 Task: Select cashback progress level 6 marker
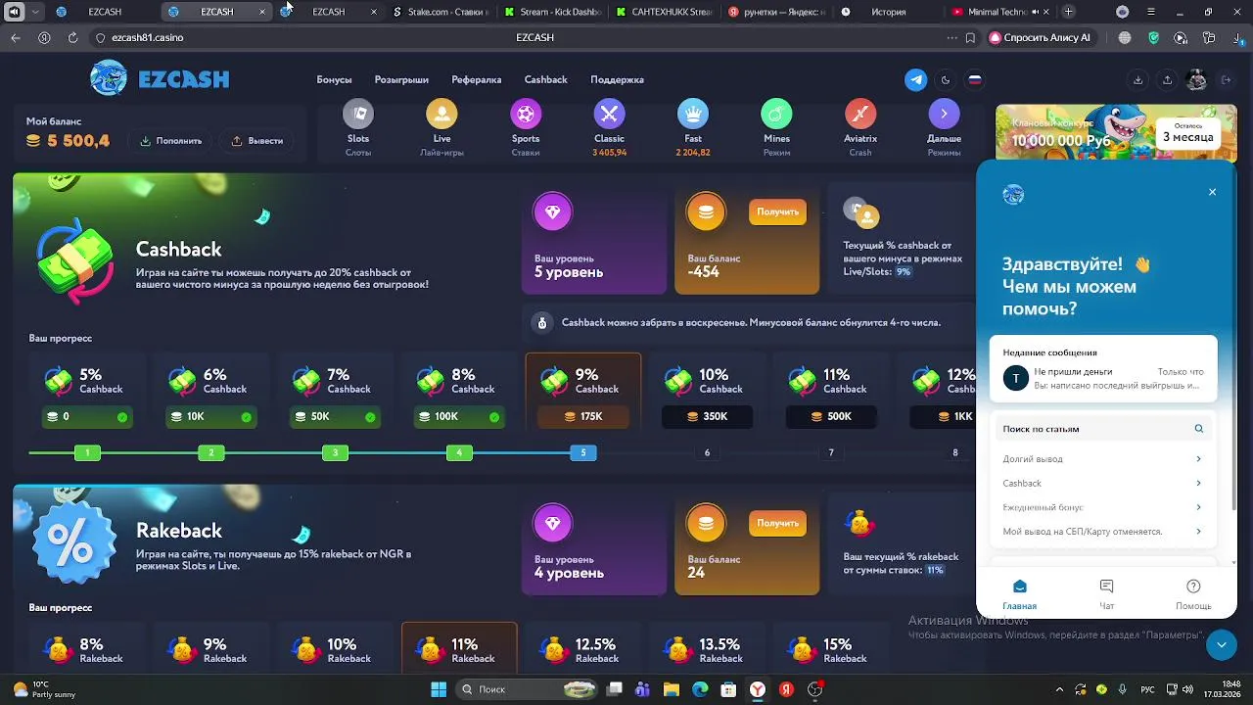pyautogui.click(x=707, y=452)
